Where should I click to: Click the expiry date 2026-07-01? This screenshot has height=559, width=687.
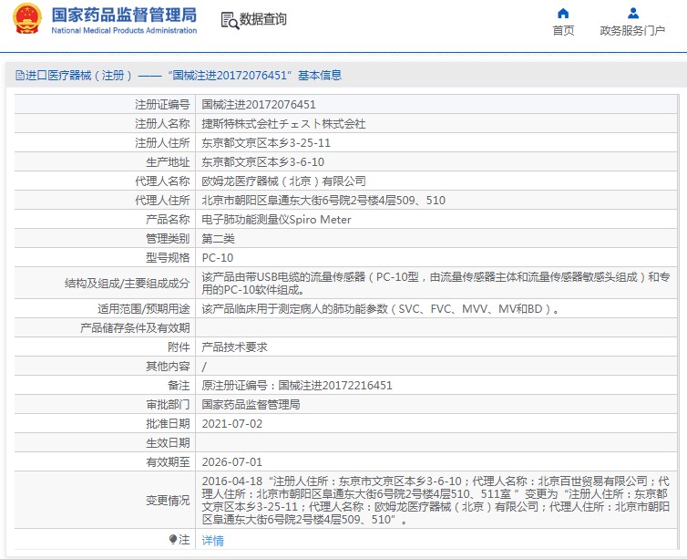pos(231,462)
